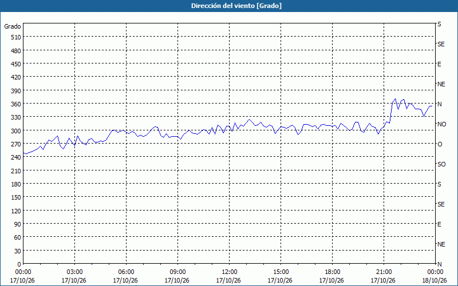458x286 pixels.
Task: Click the 210 y-axis value
Action: pos(16,170)
